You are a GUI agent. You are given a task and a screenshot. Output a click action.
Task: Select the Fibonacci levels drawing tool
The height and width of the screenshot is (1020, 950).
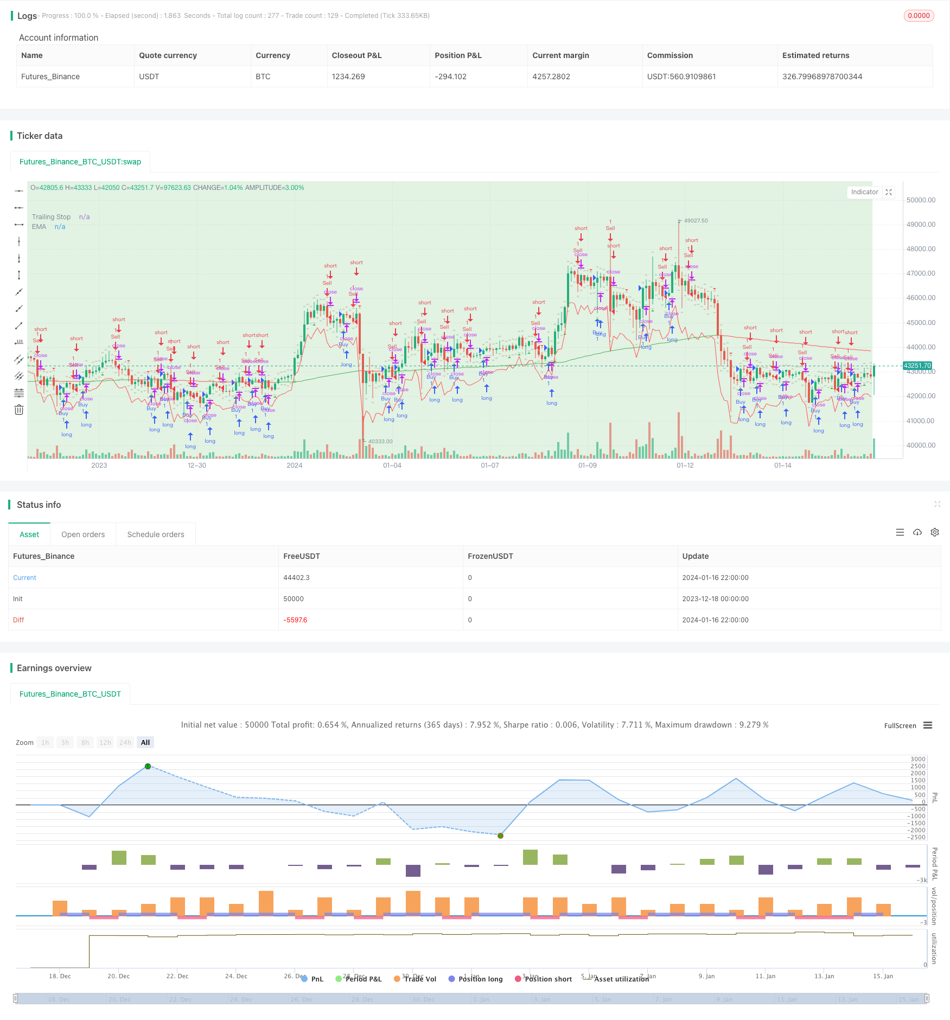[x=19, y=393]
